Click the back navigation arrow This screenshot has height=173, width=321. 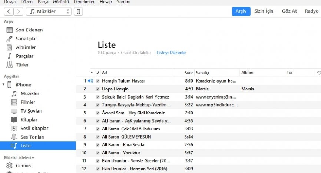point(9,11)
